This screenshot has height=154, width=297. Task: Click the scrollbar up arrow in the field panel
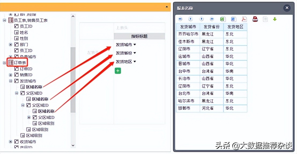pyautogui.click(x=73, y=16)
